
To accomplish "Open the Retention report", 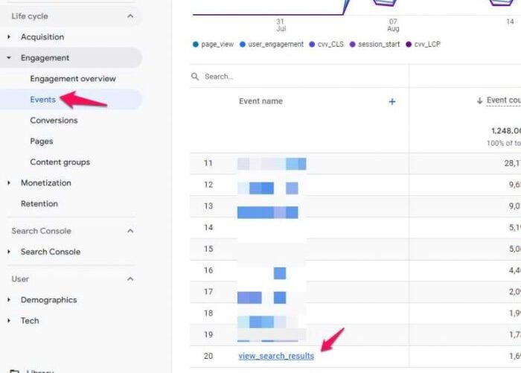I will 39,204.
